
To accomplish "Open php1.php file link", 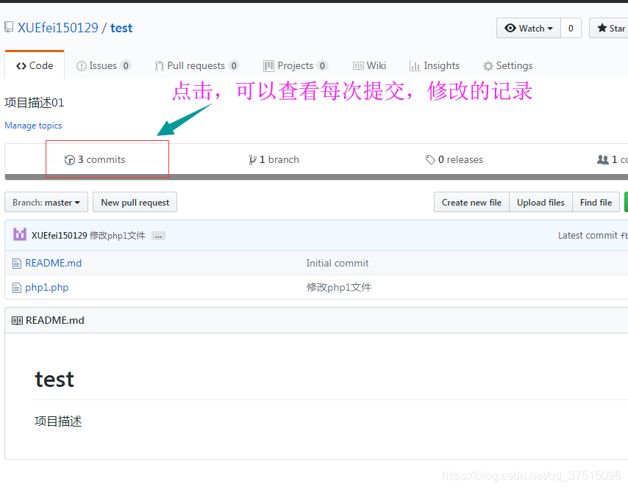I will coord(45,287).
